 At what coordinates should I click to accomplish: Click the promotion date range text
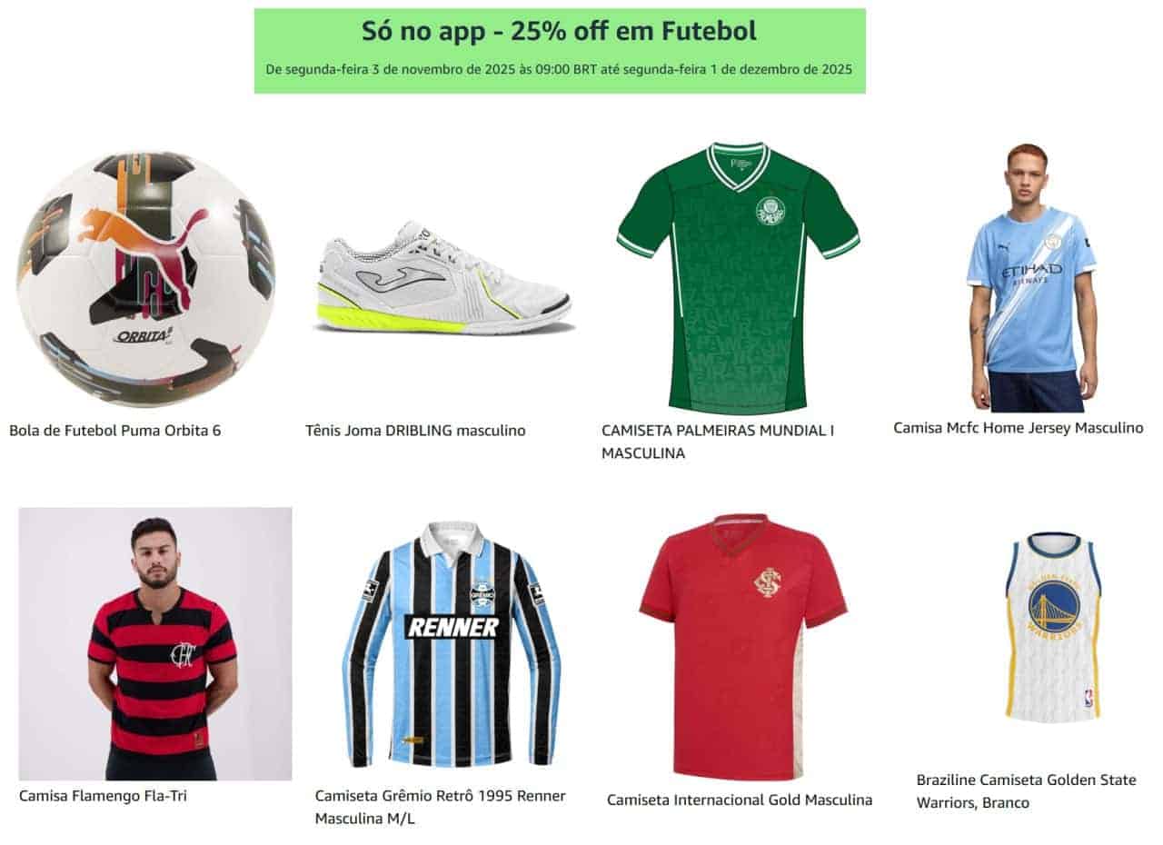coord(560,69)
